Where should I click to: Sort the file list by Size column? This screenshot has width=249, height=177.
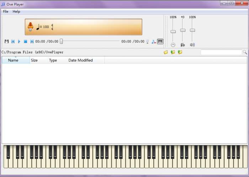coord(38,60)
